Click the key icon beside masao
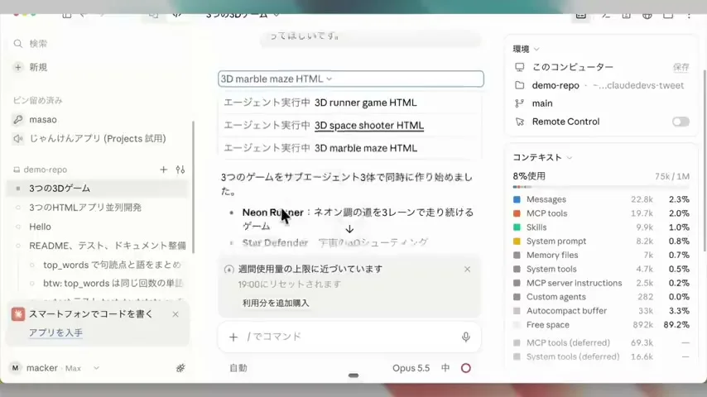 (17, 119)
